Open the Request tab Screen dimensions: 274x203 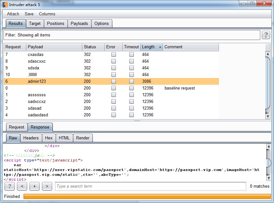pos(17,127)
